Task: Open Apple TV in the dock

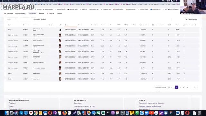Action: coord(108,113)
